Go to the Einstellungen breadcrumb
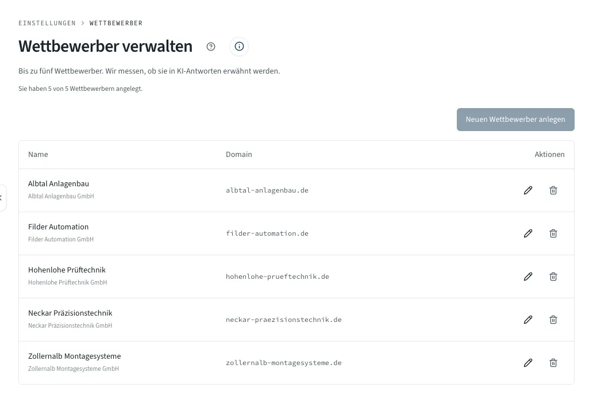The image size is (593, 403). tap(47, 23)
